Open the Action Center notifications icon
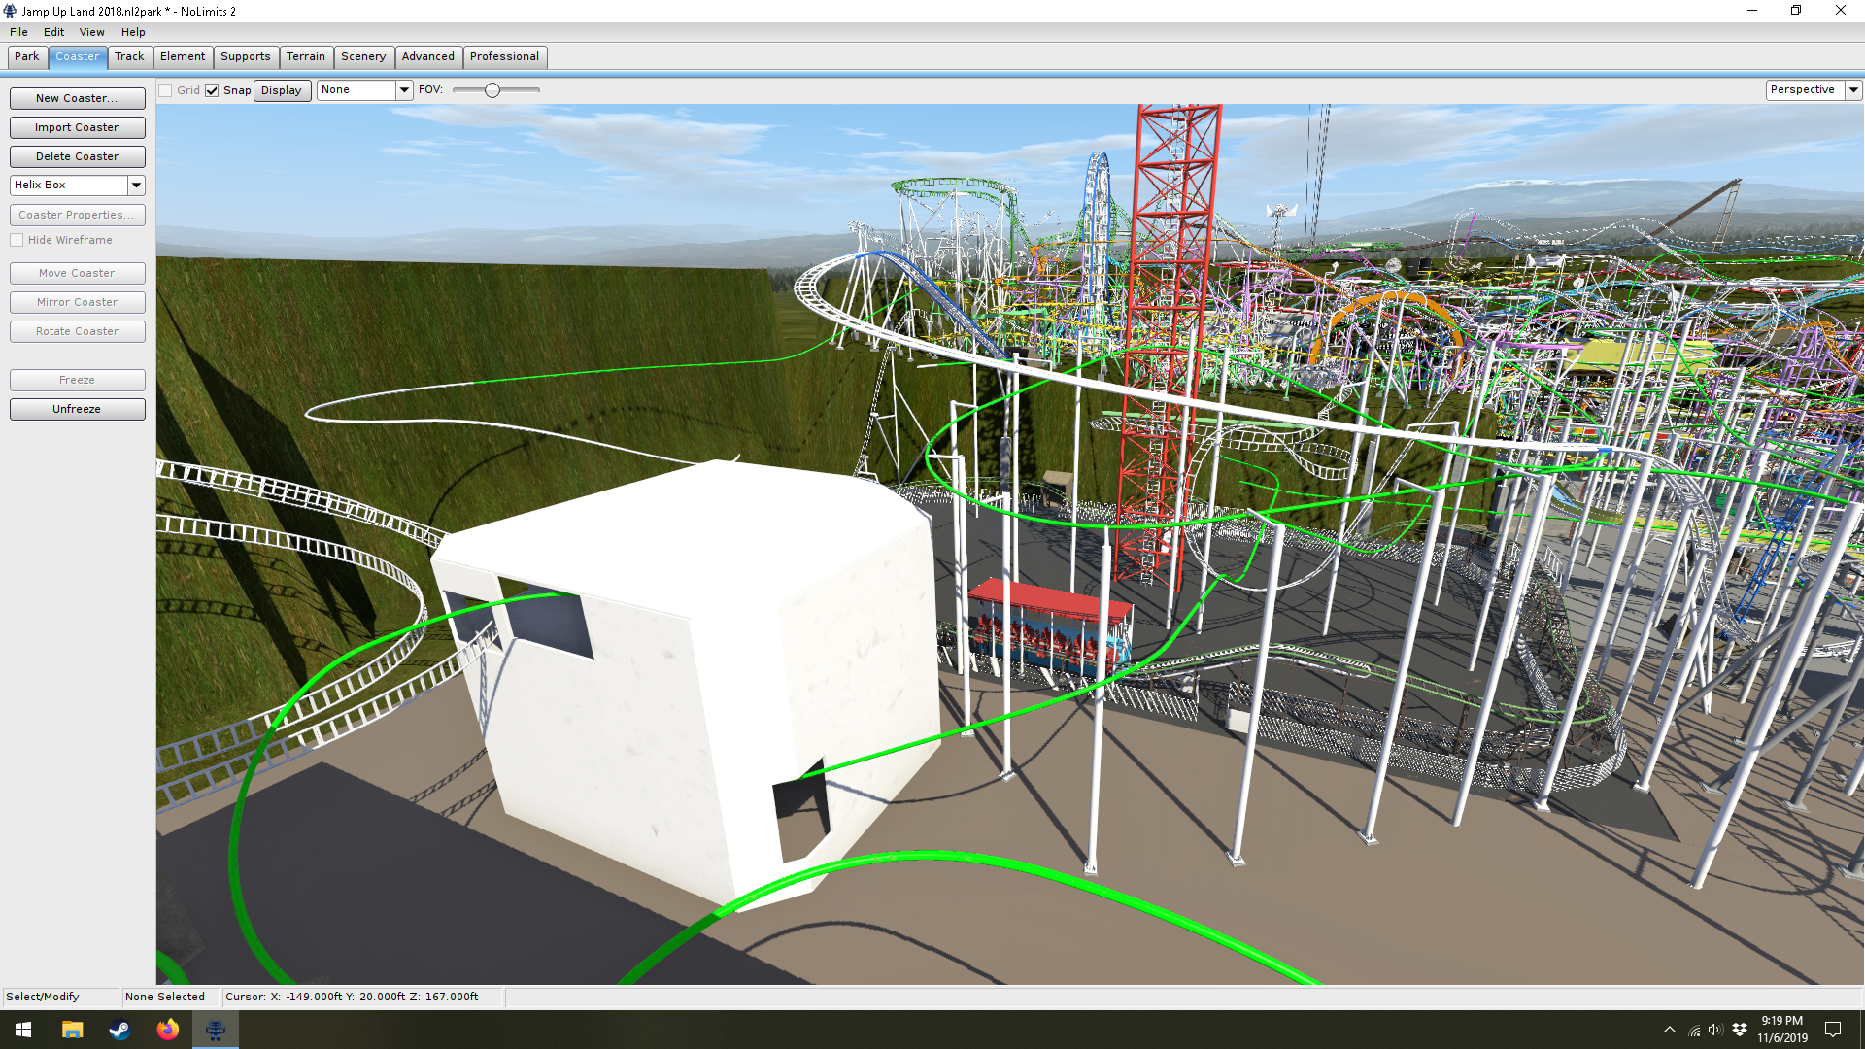This screenshot has height=1049, width=1865. tap(1833, 1030)
